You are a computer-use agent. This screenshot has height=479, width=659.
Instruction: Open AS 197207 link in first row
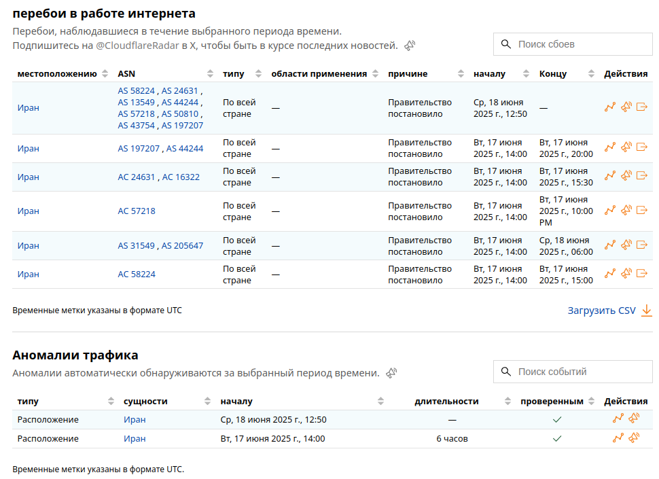pyautogui.click(x=182, y=125)
